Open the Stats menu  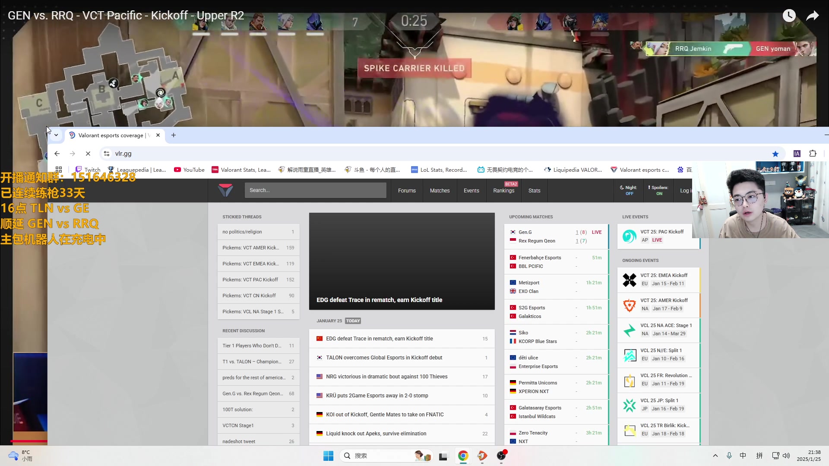pyautogui.click(x=534, y=190)
